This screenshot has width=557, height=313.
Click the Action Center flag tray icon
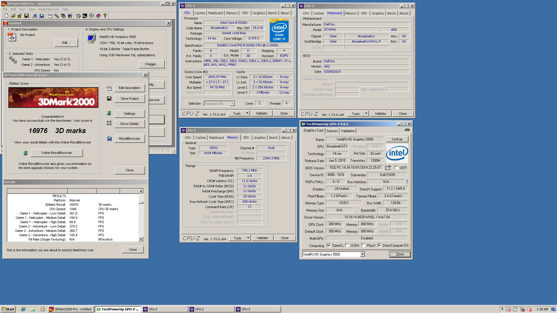509,309
